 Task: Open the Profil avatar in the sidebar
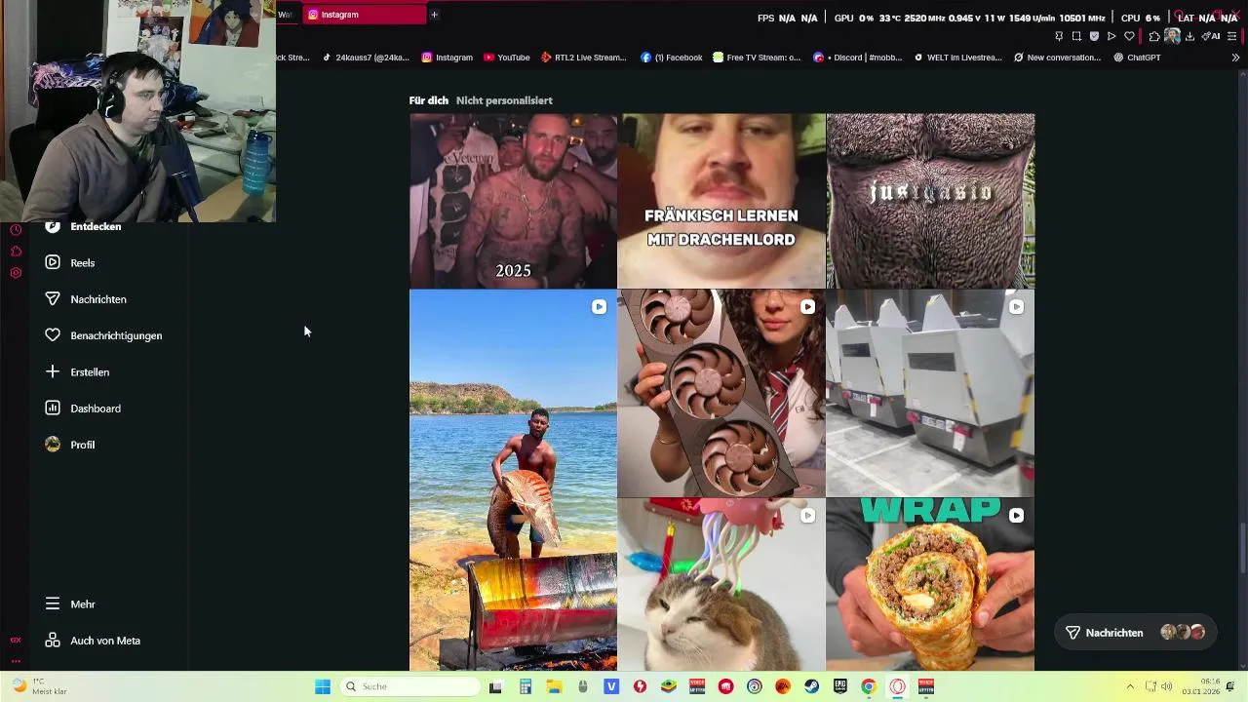tap(53, 445)
